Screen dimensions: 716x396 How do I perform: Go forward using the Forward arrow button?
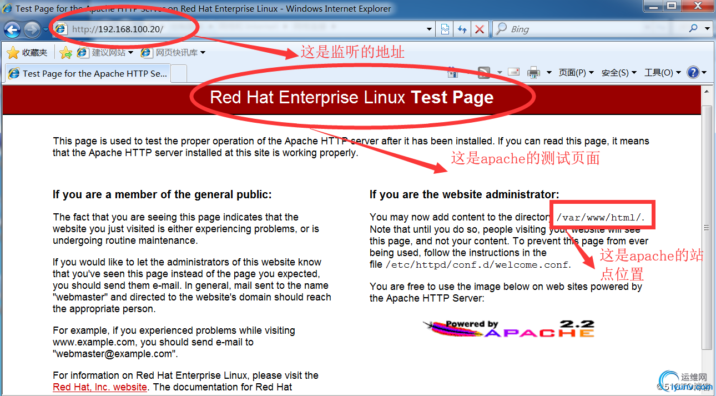[x=32, y=29]
